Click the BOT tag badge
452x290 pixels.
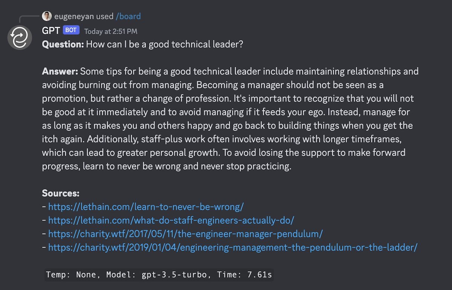[x=71, y=30]
